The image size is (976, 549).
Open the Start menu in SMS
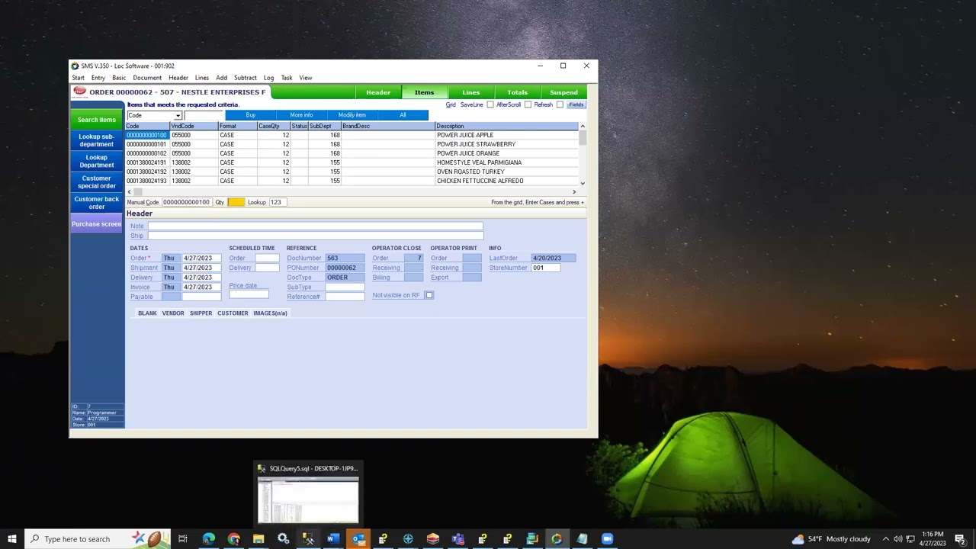tap(79, 78)
